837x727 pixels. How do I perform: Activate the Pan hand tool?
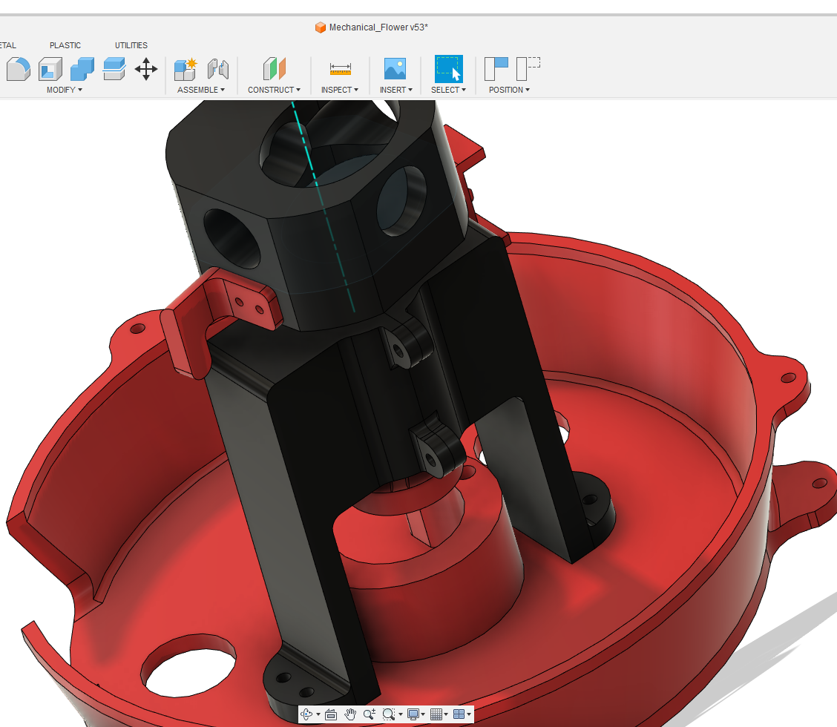click(350, 714)
